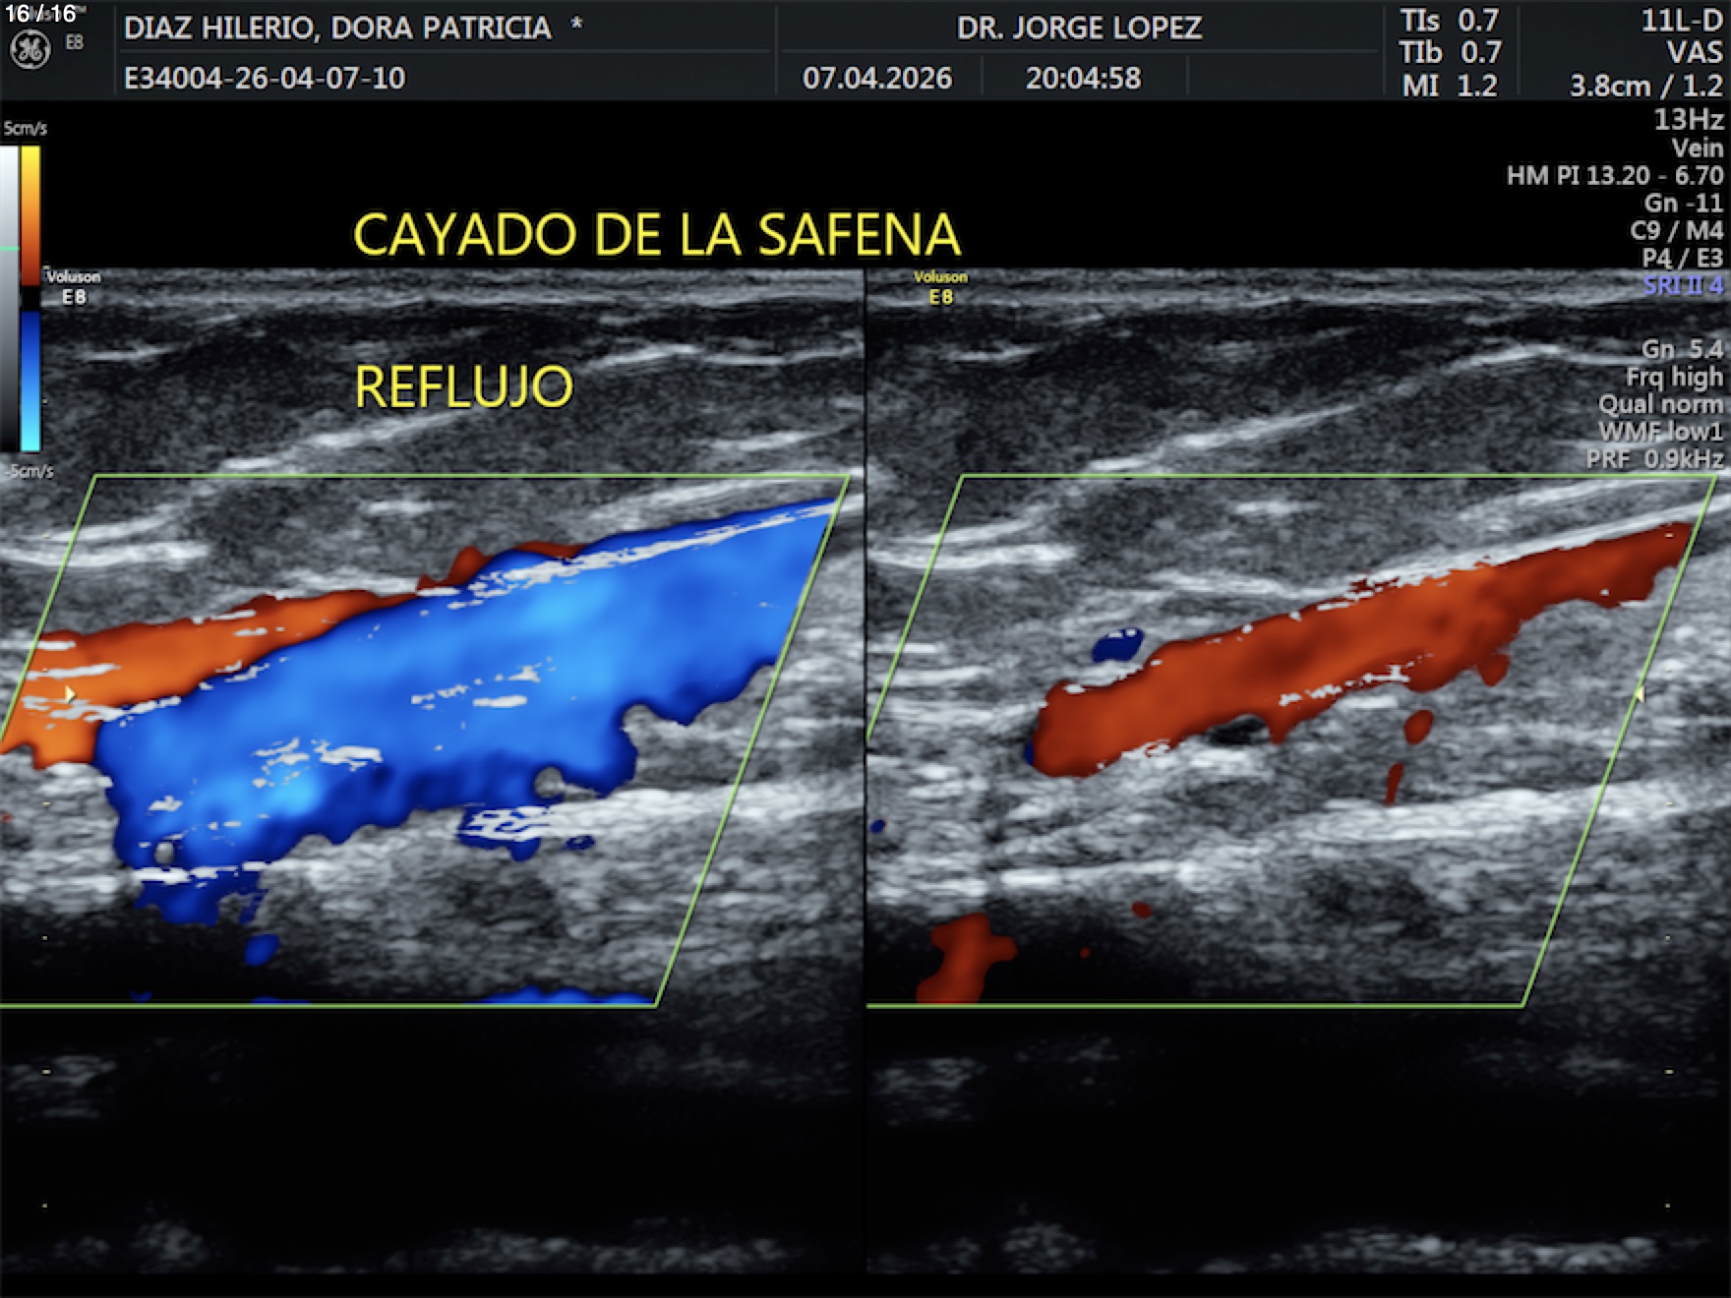This screenshot has height=1298, width=1731.
Task: Click the 16 / 16 image counter
Action: pos(40,14)
